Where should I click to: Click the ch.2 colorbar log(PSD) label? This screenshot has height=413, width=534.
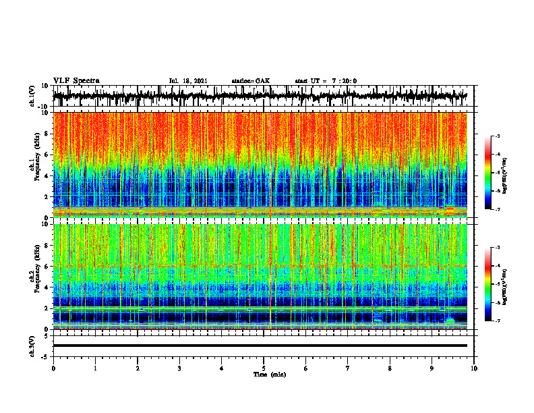click(505, 286)
